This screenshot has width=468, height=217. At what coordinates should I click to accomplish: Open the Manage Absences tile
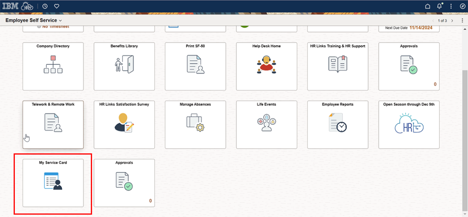pos(195,124)
